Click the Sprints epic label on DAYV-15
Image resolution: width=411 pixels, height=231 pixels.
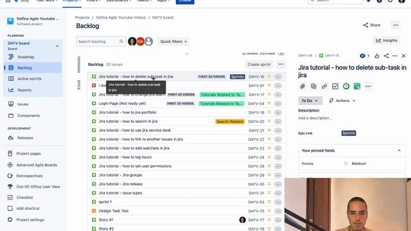(237, 77)
